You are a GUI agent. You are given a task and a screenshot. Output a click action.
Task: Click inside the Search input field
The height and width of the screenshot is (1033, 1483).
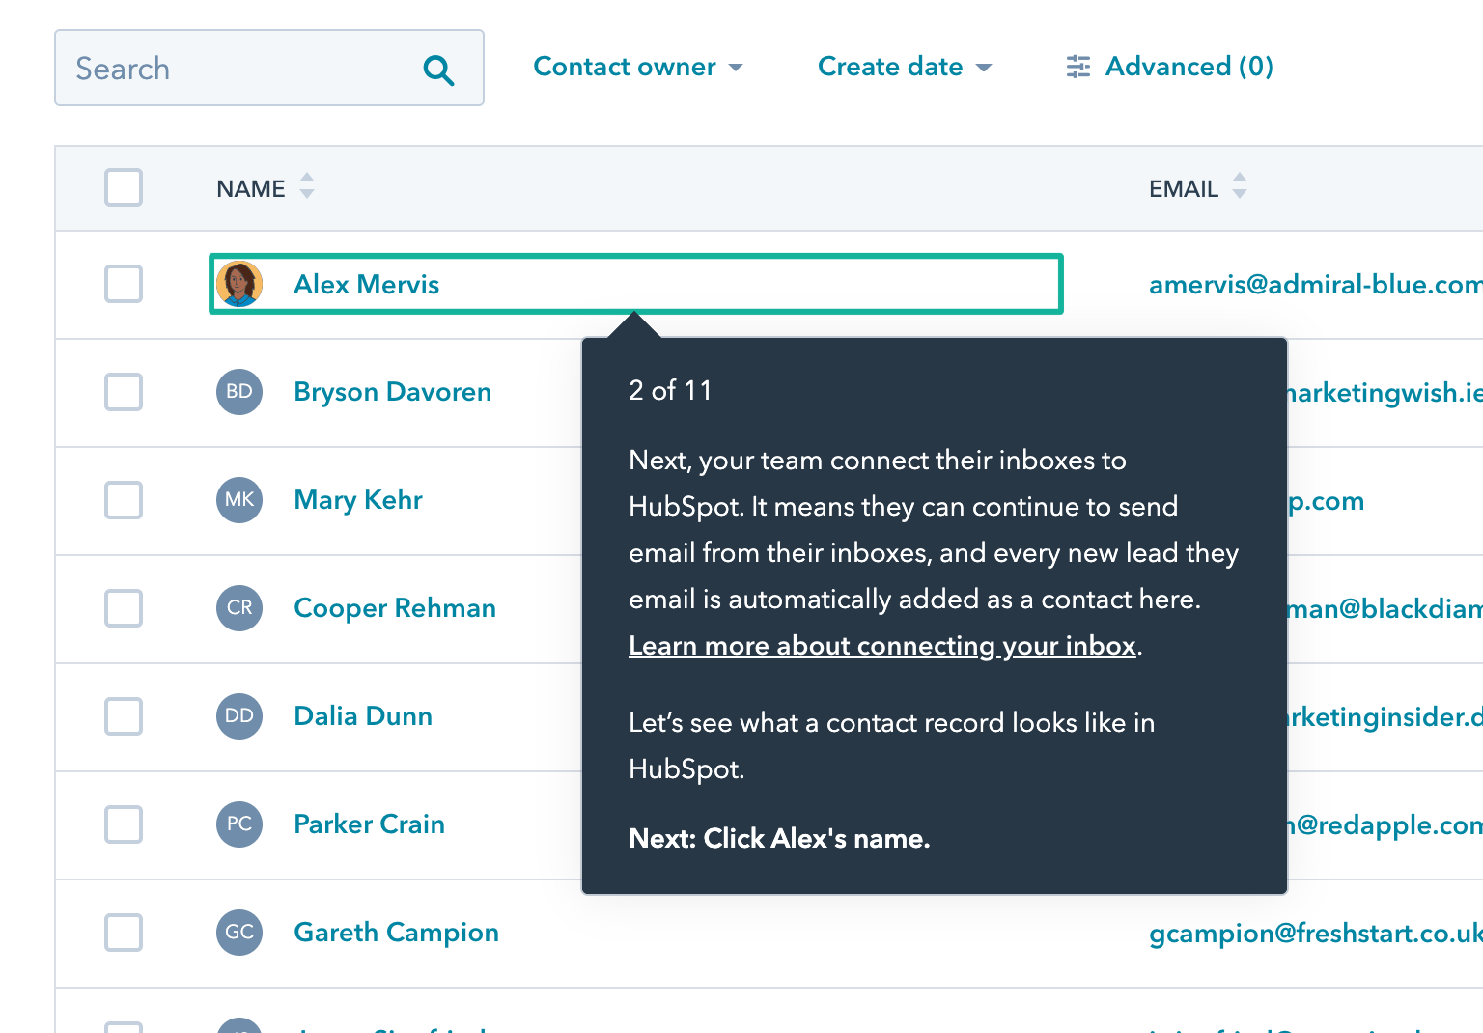click(241, 68)
